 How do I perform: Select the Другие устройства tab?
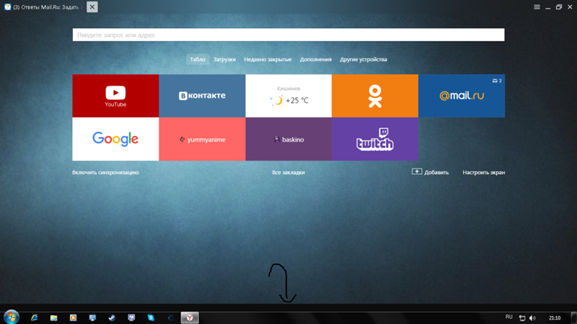click(364, 60)
